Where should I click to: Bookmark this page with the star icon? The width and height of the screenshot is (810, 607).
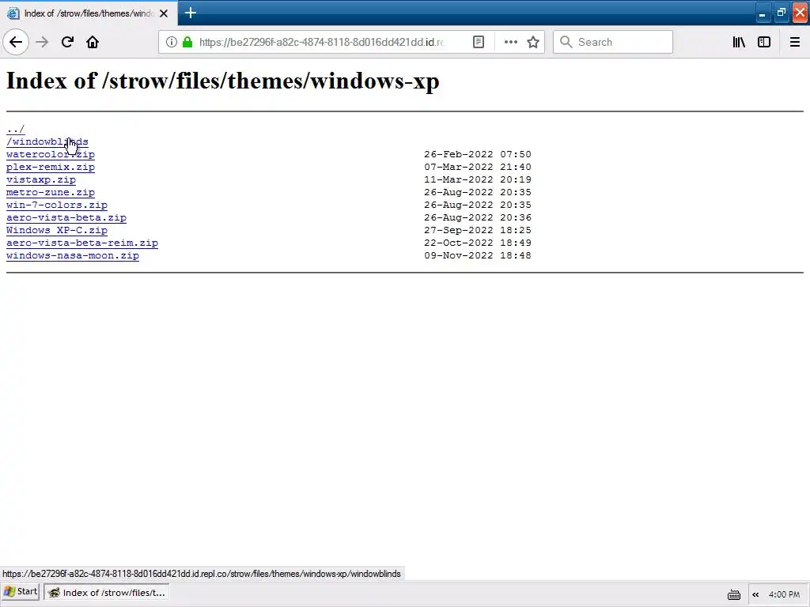pyautogui.click(x=533, y=43)
